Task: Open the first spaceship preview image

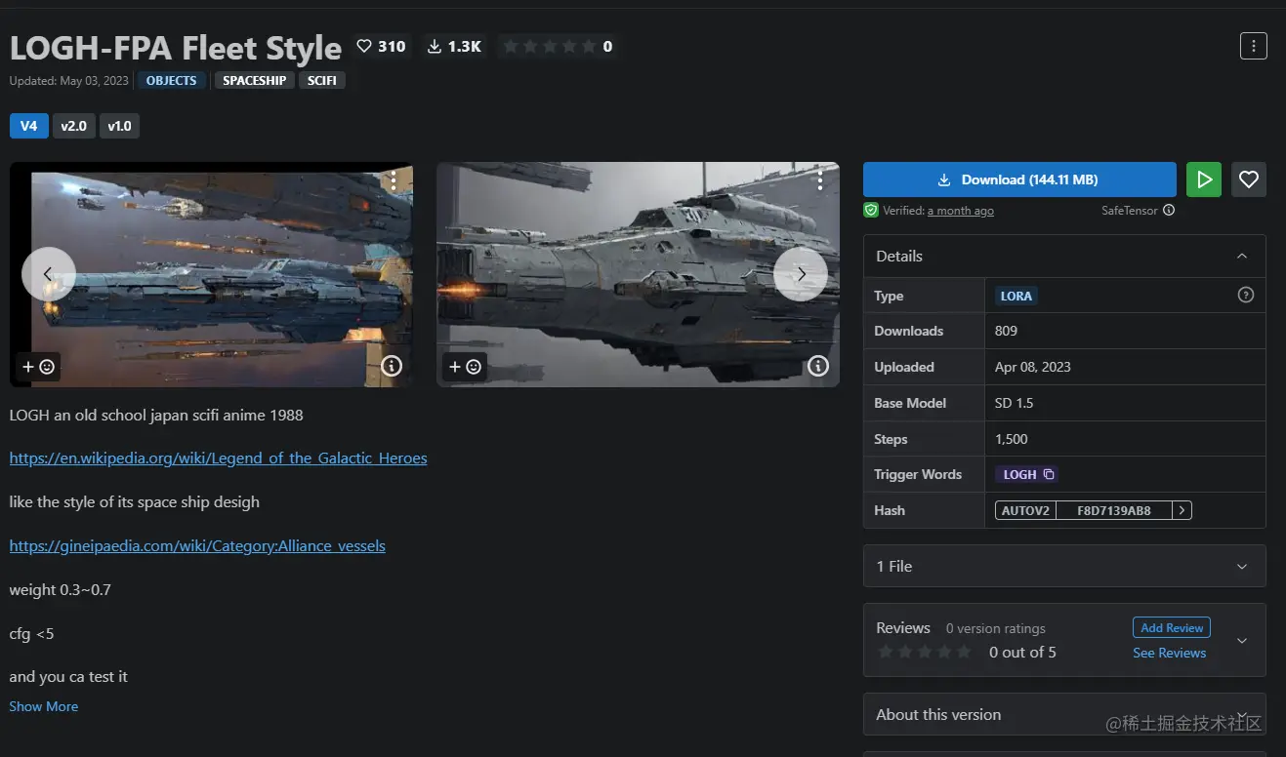Action: pos(211,274)
